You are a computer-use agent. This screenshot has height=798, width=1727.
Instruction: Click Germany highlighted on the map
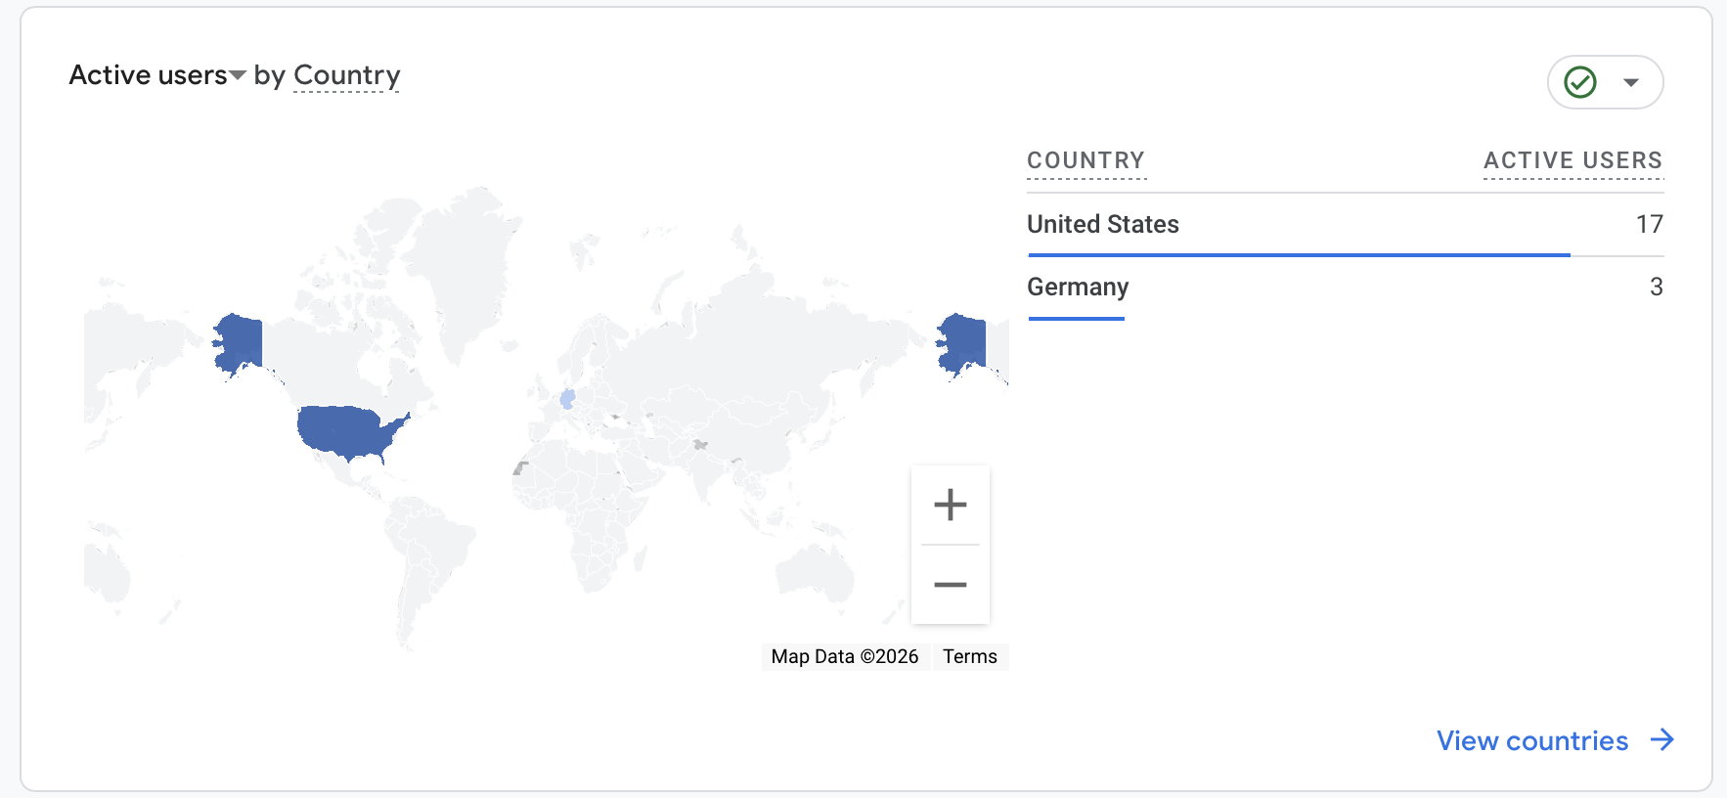[567, 399]
